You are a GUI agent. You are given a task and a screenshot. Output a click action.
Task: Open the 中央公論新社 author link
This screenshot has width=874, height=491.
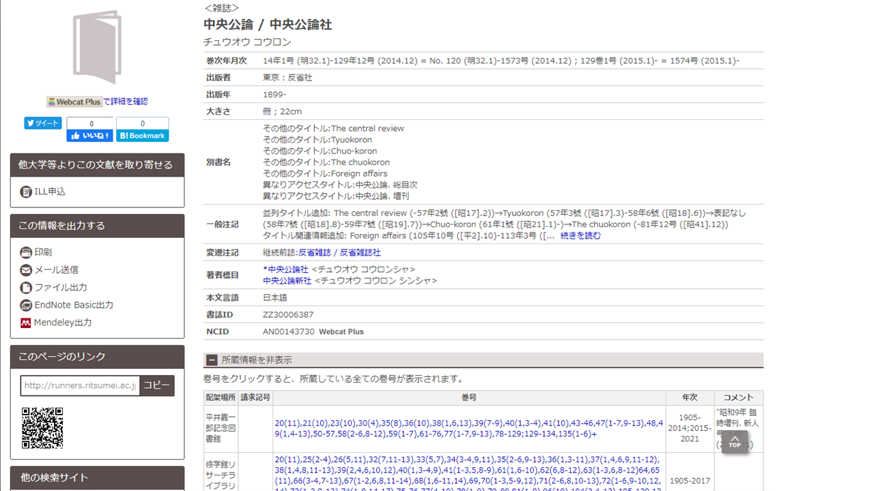pyautogui.click(x=287, y=281)
